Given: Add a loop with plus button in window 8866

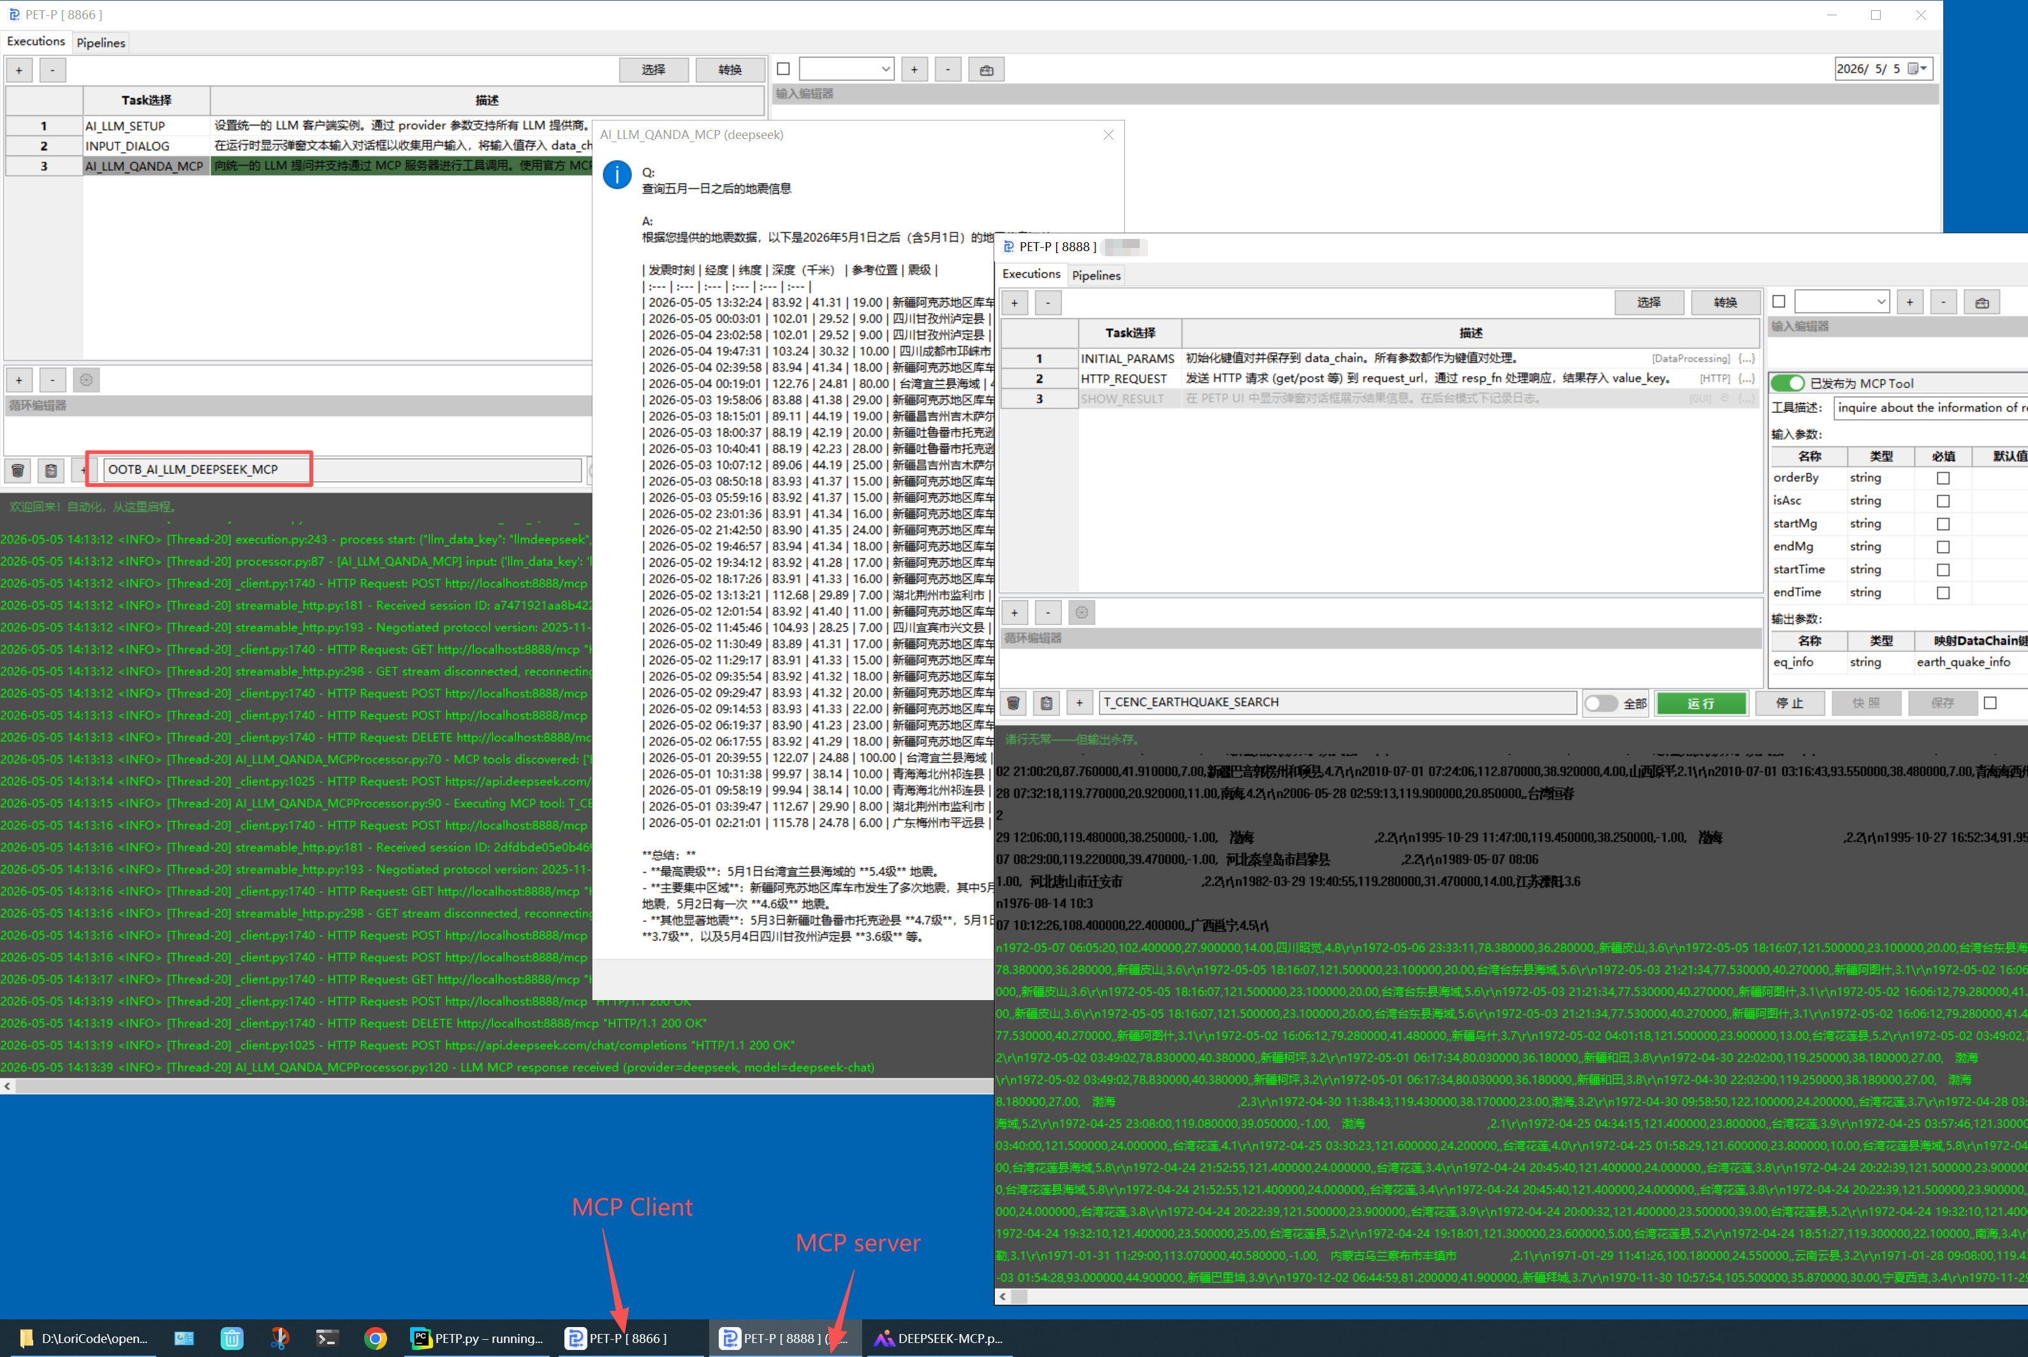Looking at the screenshot, I should pyautogui.click(x=19, y=380).
